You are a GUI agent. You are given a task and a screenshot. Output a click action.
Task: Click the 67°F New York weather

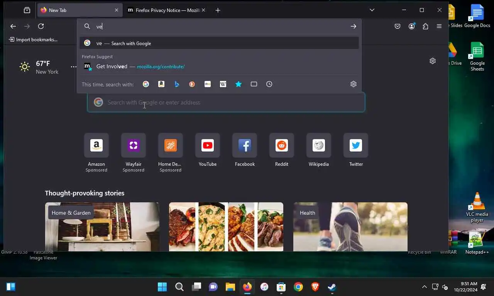(x=39, y=67)
